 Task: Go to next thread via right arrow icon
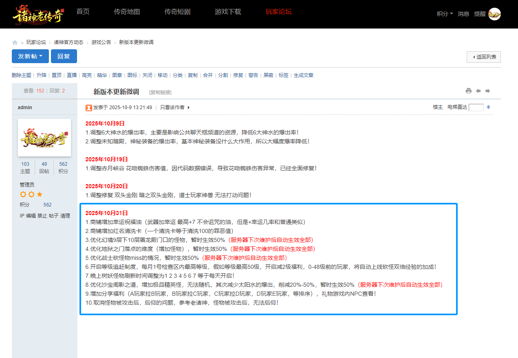tap(487, 91)
